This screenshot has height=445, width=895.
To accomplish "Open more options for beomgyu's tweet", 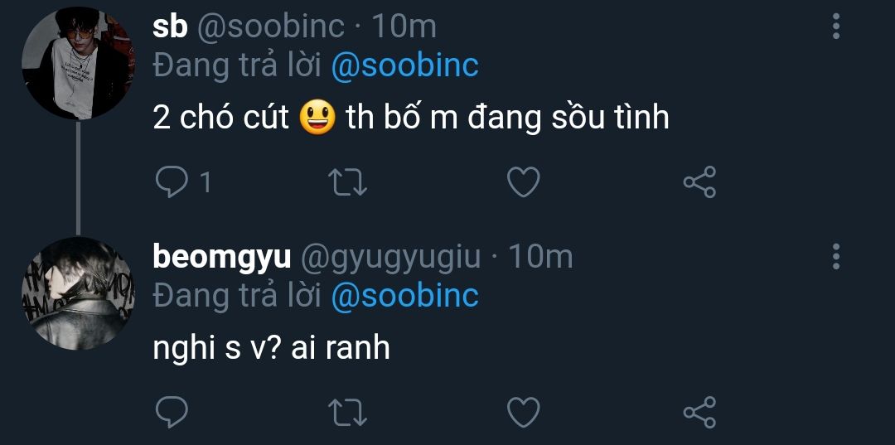I will (x=835, y=257).
